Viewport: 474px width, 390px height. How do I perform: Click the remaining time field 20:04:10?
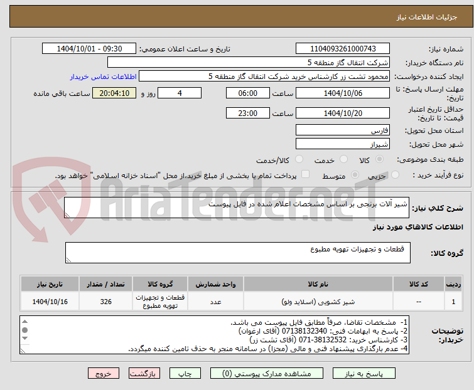click(x=114, y=93)
